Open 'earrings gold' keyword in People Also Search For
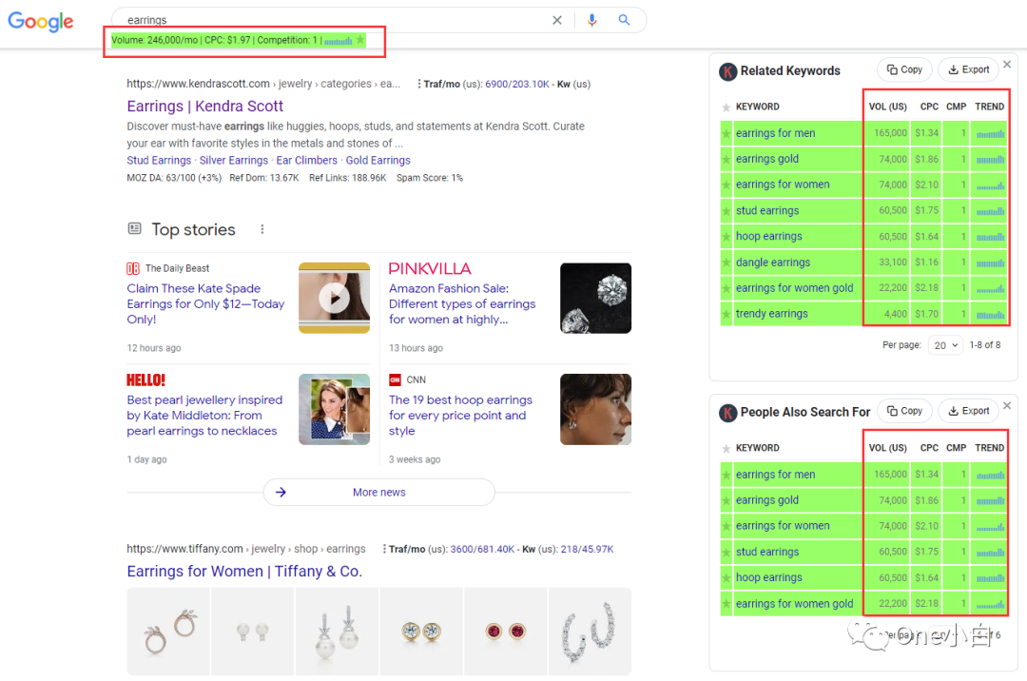This screenshot has height=681, width=1027. coord(767,500)
